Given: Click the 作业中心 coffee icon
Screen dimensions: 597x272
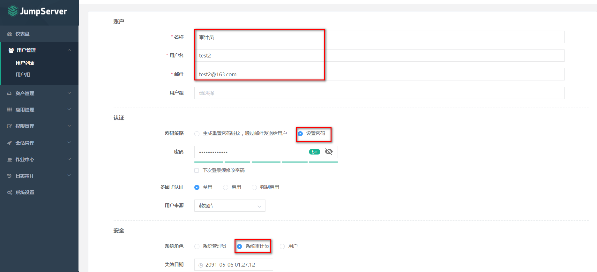Looking at the screenshot, I should click(10, 160).
